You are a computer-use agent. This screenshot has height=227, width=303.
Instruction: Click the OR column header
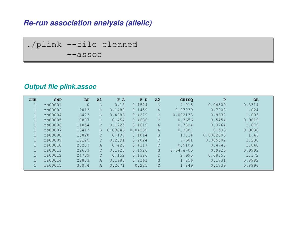click(x=256, y=100)
